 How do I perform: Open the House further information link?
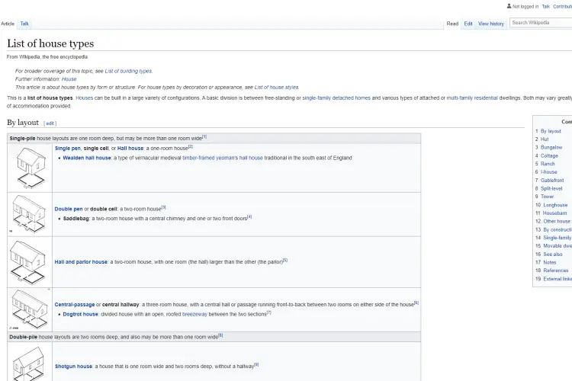[69, 79]
